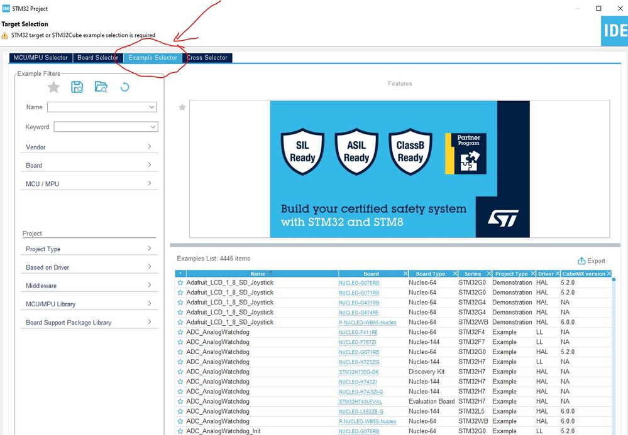Favorite Adafruit_LCD_1_8_SD_Joystick for P-NUCLEO-WB55-Nucleo
628x435 pixels.
pos(180,322)
